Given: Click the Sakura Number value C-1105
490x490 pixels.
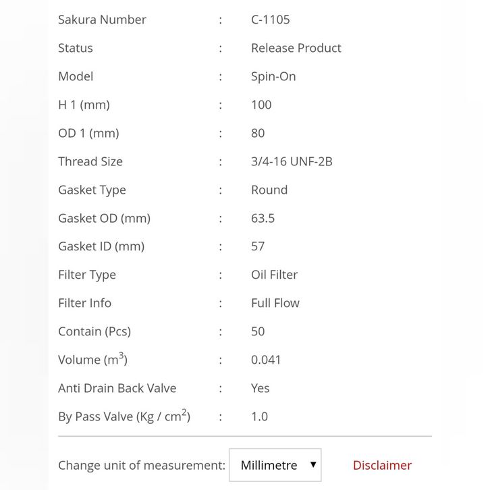Looking at the screenshot, I should pyautogui.click(x=270, y=20).
